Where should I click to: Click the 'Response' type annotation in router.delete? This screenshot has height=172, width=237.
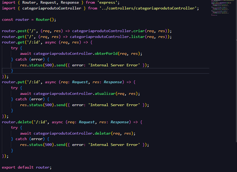tap(119, 122)
